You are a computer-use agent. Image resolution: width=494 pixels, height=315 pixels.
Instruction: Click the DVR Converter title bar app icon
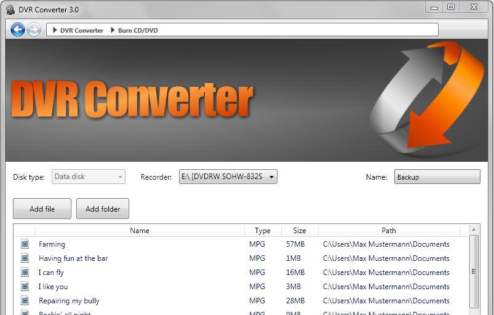pos(10,10)
